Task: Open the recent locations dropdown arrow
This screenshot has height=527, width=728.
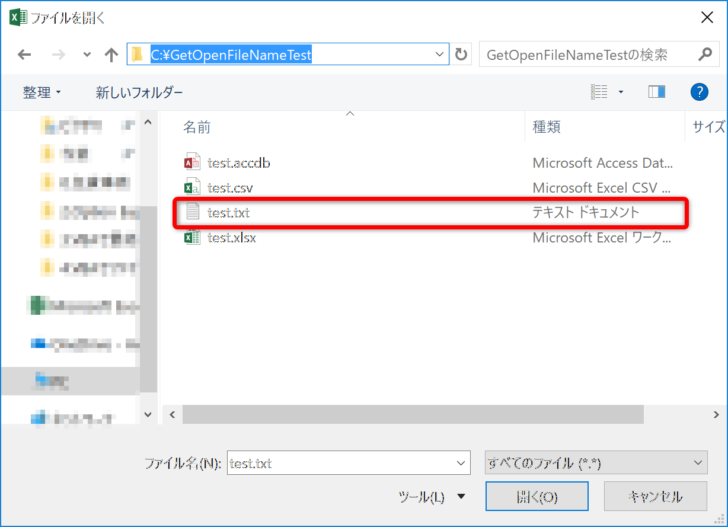Action: coord(87,55)
